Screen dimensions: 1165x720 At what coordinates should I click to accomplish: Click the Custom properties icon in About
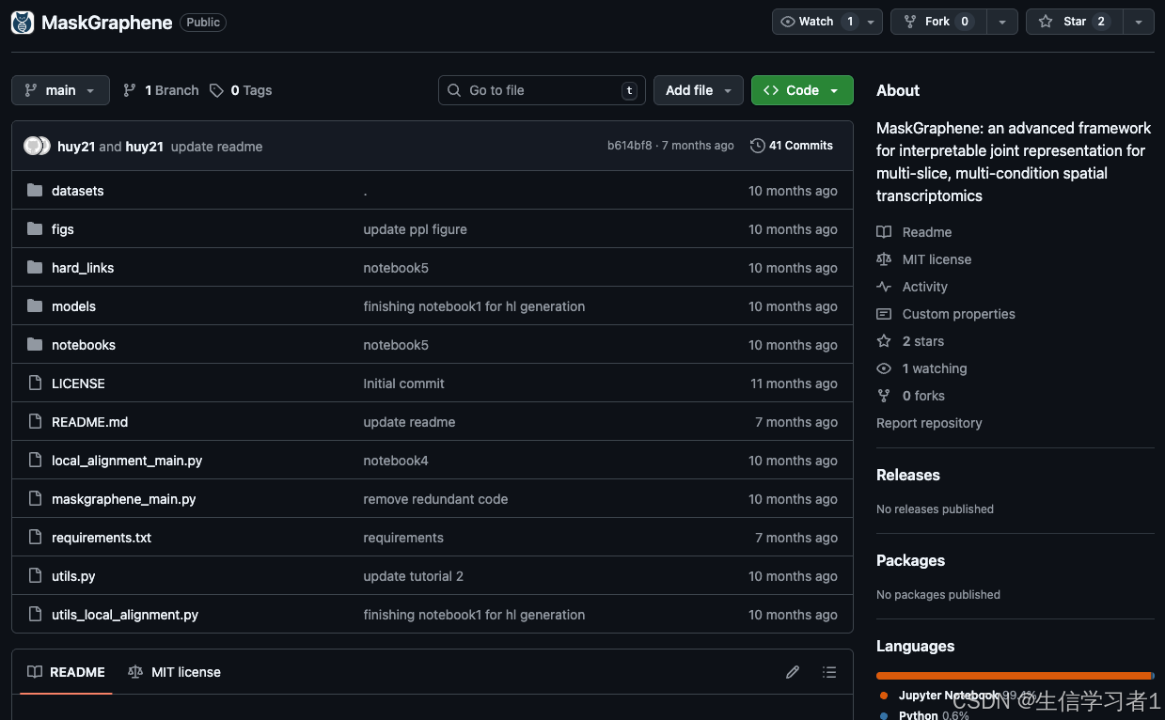click(x=884, y=314)
